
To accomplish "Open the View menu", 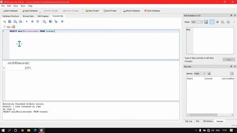I will click(x=16, y=6).
